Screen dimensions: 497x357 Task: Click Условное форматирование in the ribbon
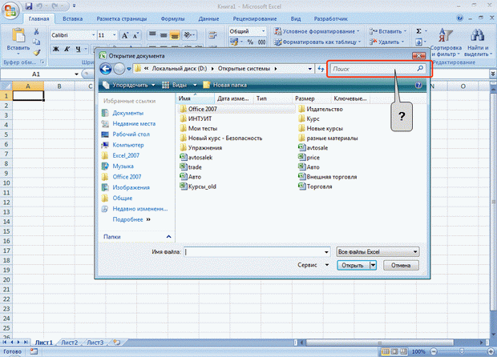point(317,31)
